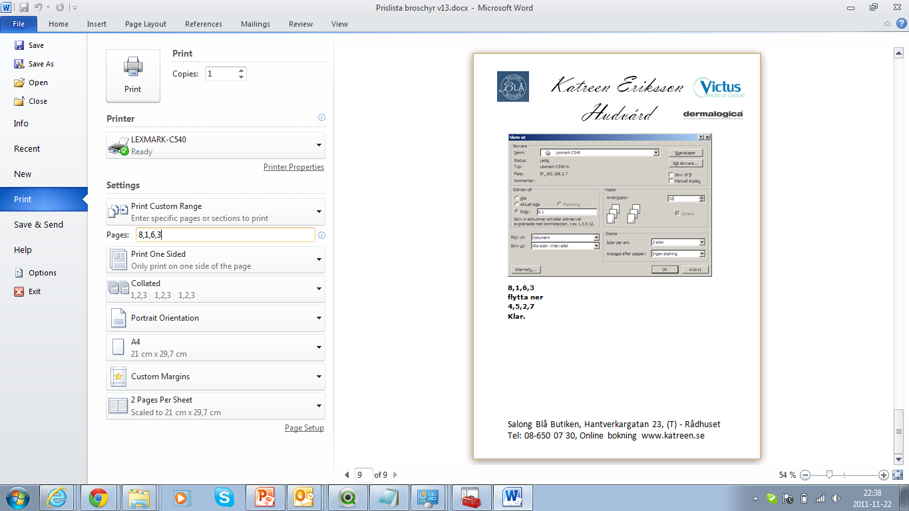Switch to the Insert ribbon tab
Viewport: 909px width, 511px height.
[96, 24]
